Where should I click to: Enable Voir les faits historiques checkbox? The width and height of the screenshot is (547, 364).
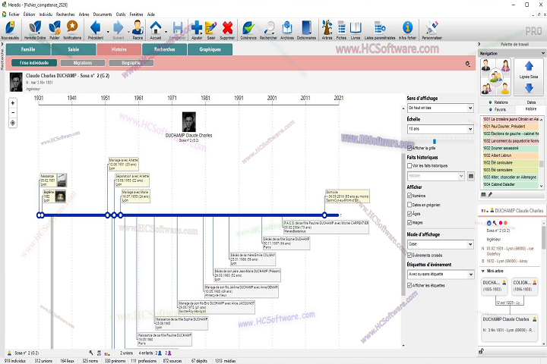click(x=410, y=165)
